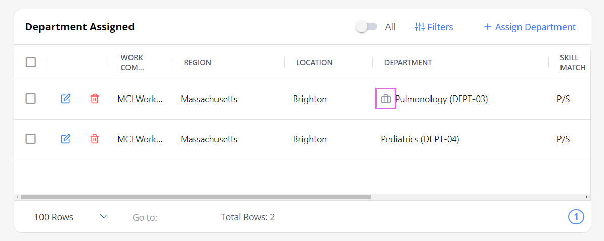604x241 pixels.
Task: Sort by the Region column header
Action: 197,62
